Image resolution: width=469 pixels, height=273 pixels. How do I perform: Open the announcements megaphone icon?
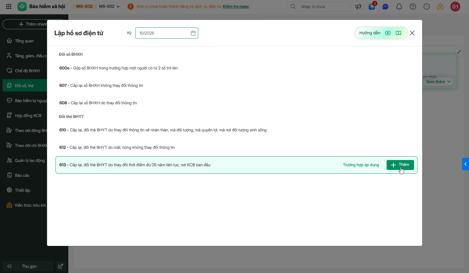[358, 7]
